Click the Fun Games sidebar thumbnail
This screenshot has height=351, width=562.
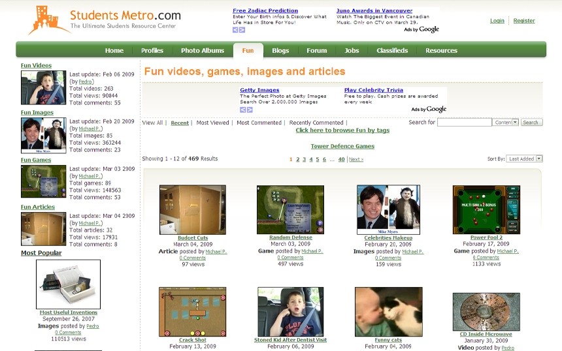click(43, 181)
